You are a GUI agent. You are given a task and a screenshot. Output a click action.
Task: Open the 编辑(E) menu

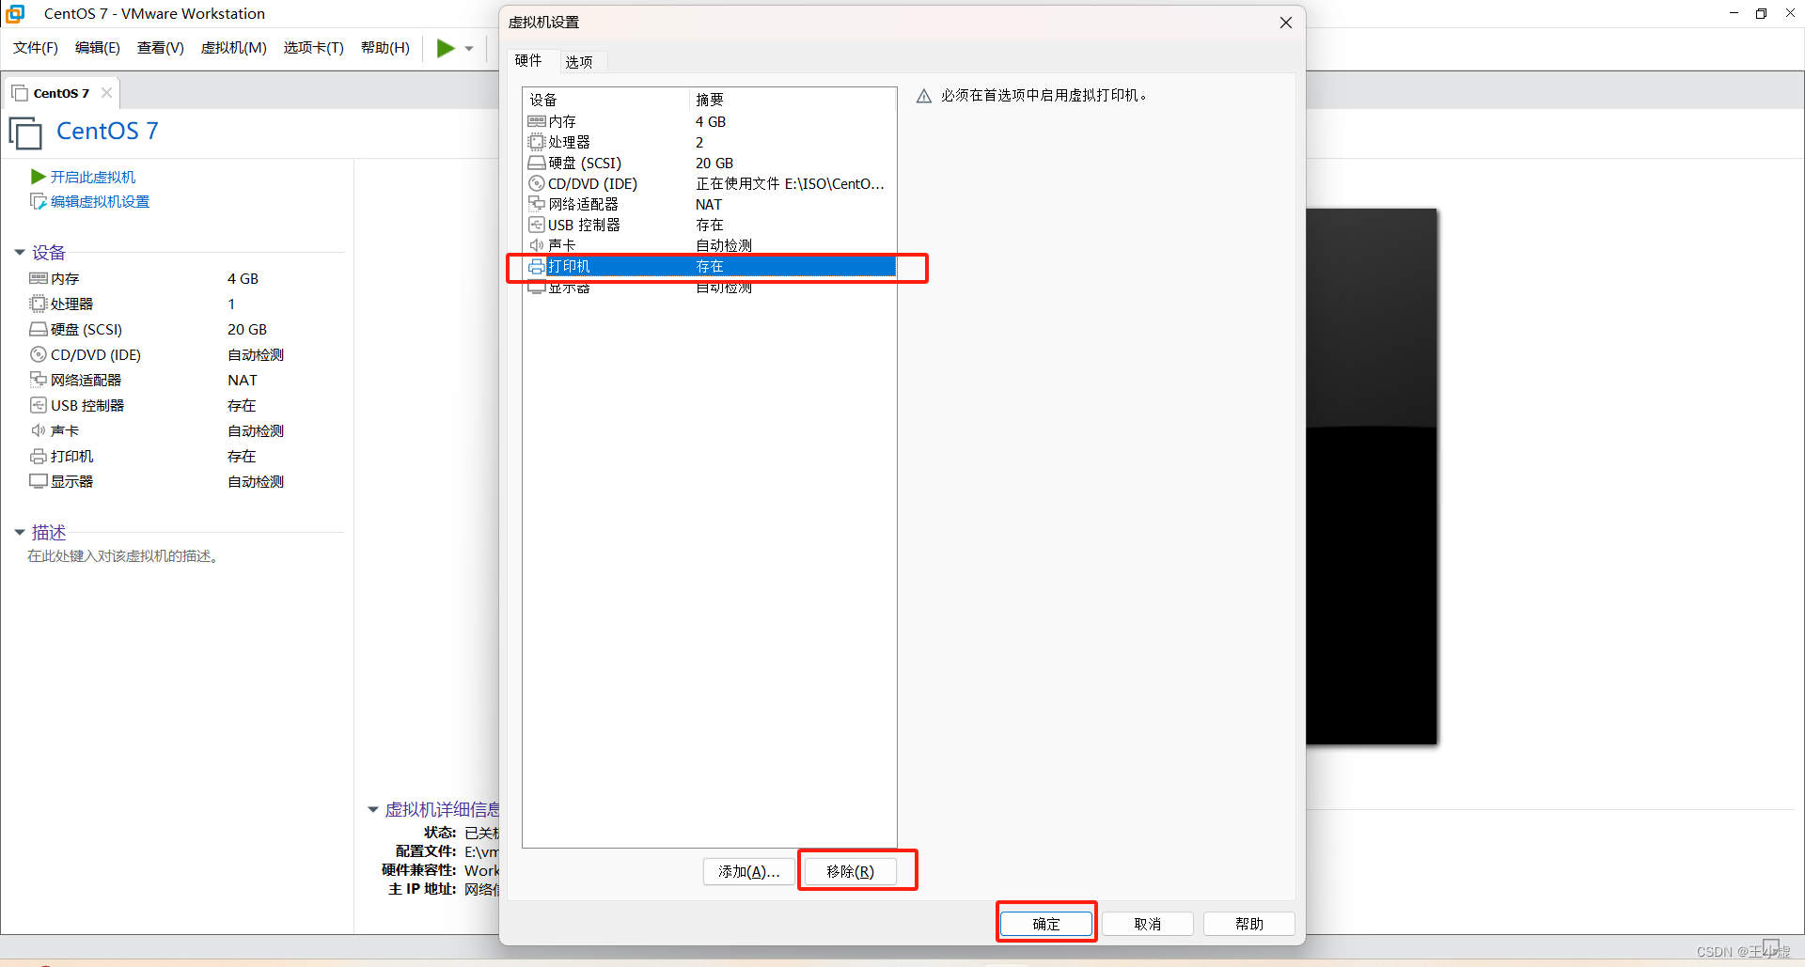[x=98, y=48]
